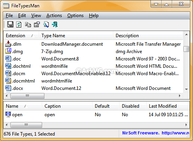Close the FileTypesMan window
This screenshot has height=141, width=193.
coord(181,4)
